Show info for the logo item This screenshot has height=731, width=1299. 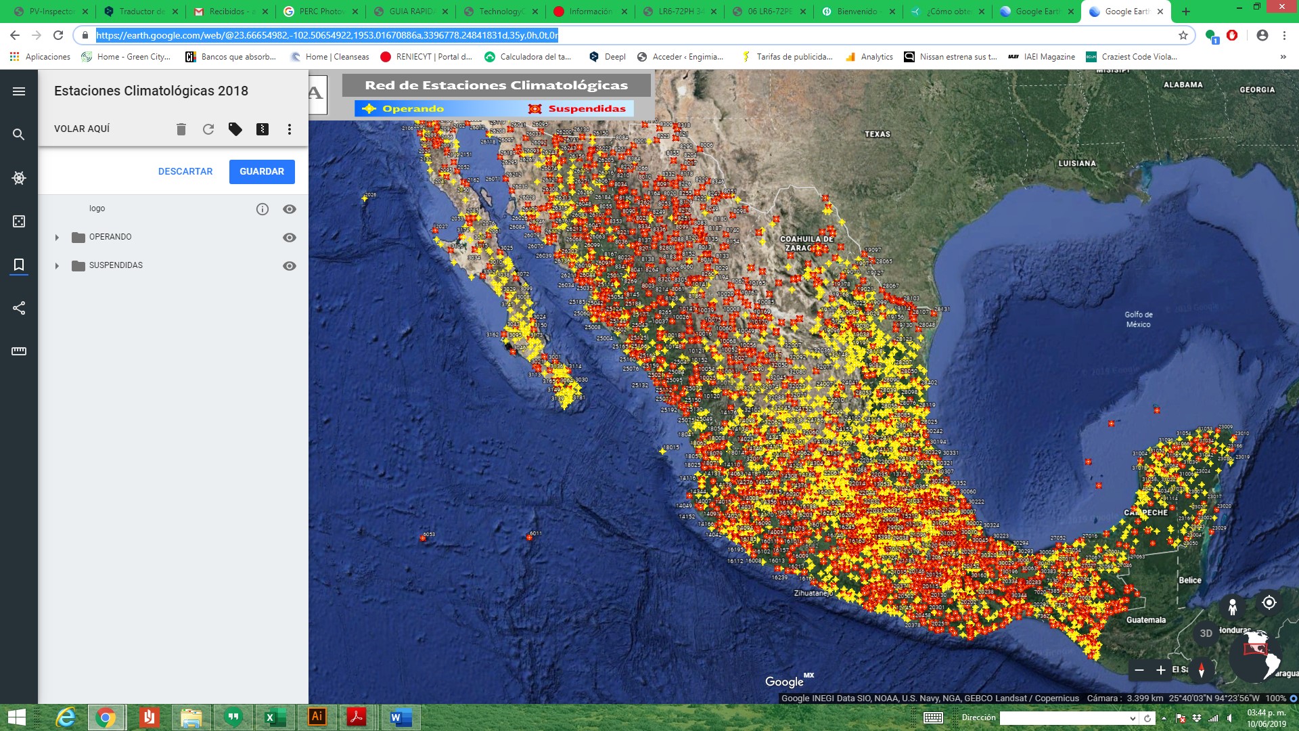[263, 209]
